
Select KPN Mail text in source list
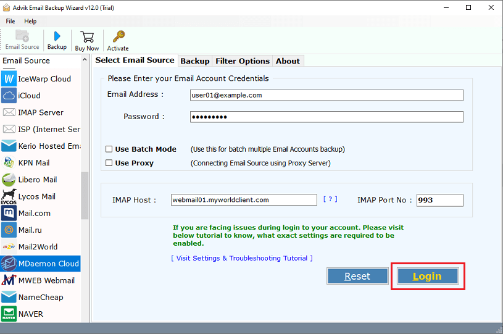(x=34, y=163)
